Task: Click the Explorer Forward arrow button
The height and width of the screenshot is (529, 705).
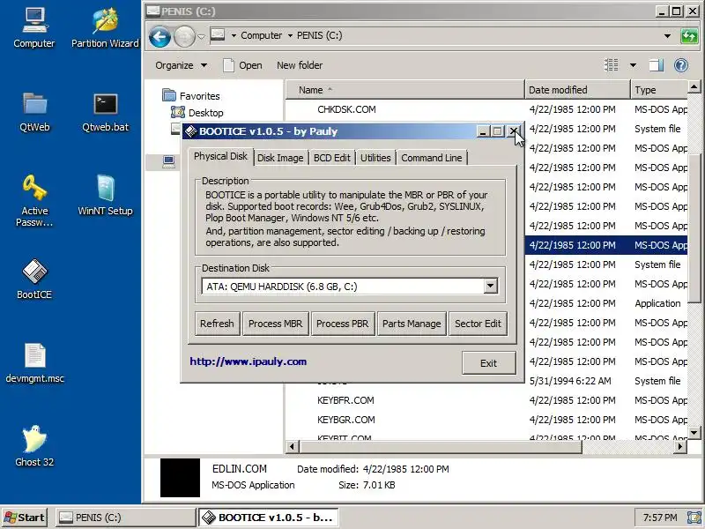Action: [x=184, y=36]
